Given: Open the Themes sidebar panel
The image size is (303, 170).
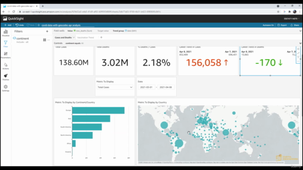Looking at the screenshot, I should (6, 77).
